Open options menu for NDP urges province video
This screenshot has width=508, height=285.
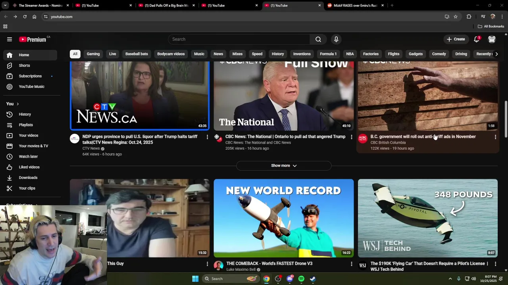pyautogui.click(x=207, y=137)
